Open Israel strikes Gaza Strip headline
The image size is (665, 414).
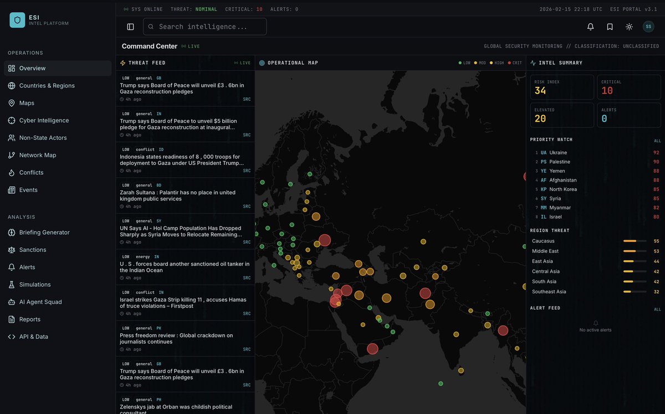(183, 303)
